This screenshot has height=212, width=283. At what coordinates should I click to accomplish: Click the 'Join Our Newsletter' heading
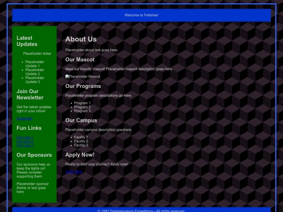pos(30,94)
